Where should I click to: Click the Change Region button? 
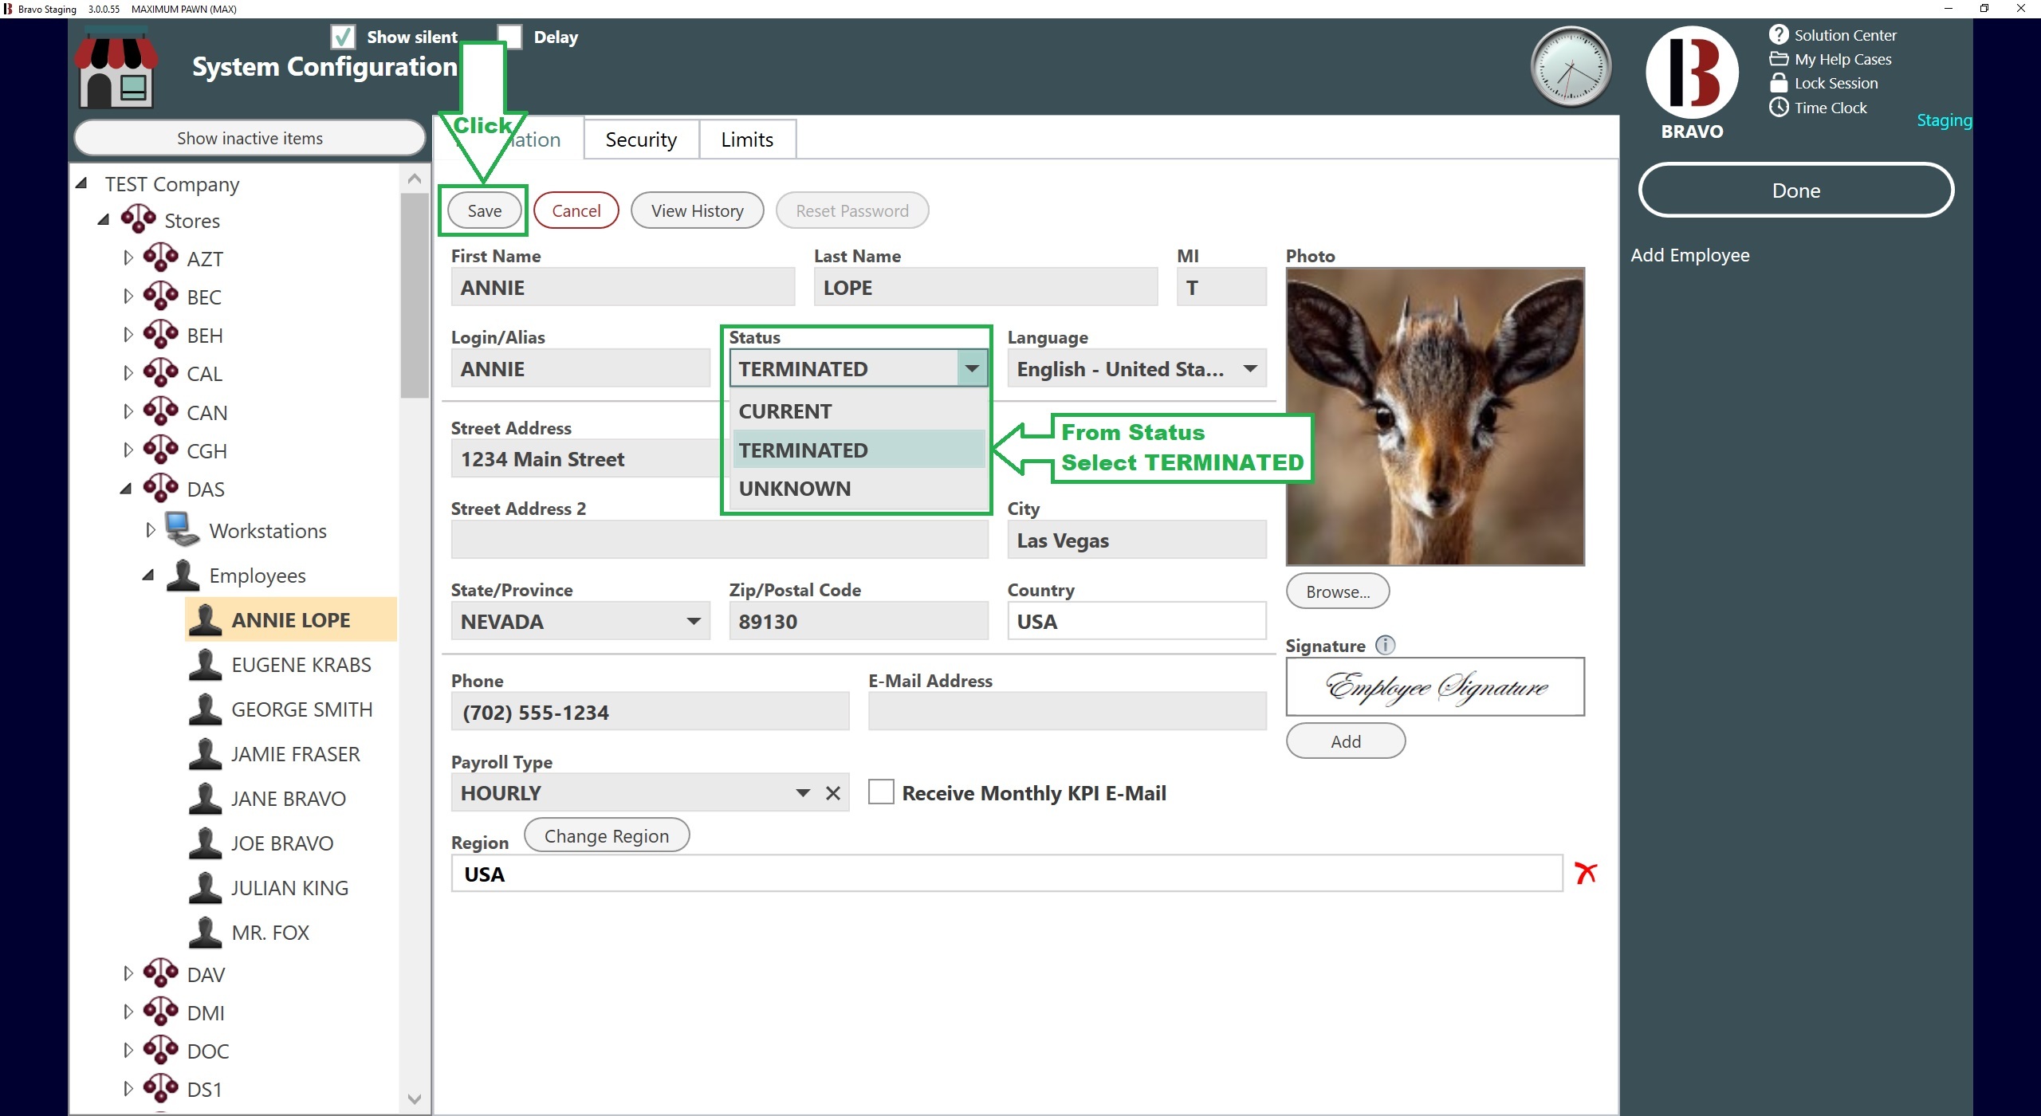point(606,835)
